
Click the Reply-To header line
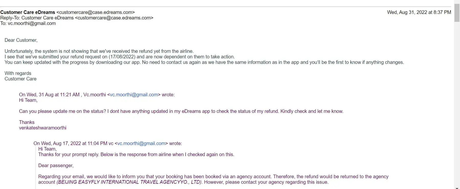tap(77, 18)
